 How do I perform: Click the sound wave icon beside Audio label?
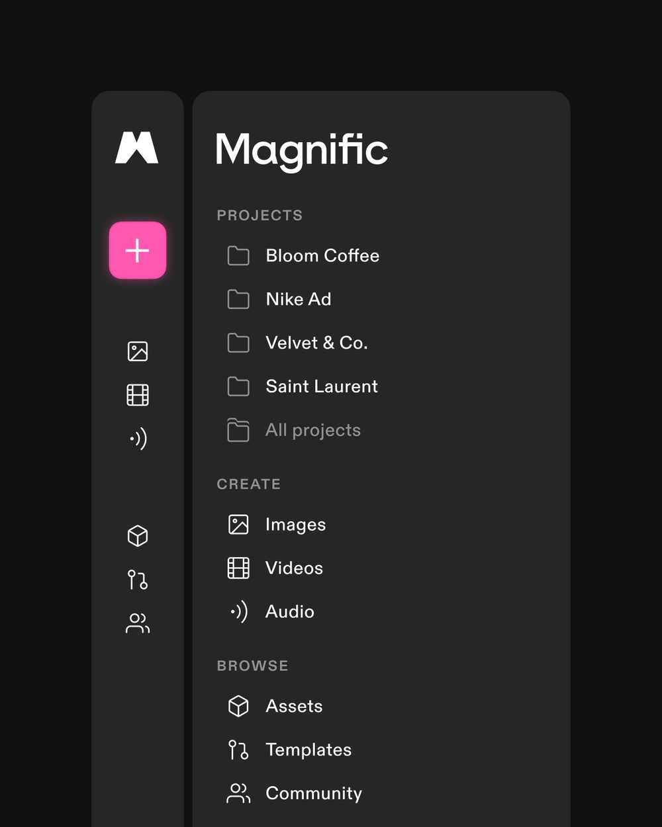(239, 612)
